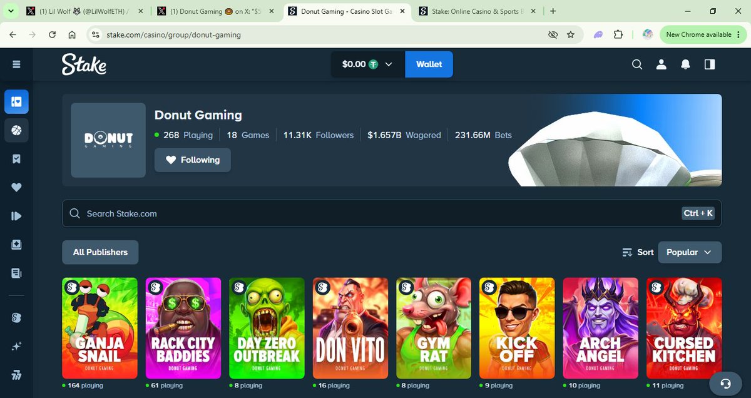Open the notifications bell
This screenshot has width=751, height=398.
click(685, 64)
